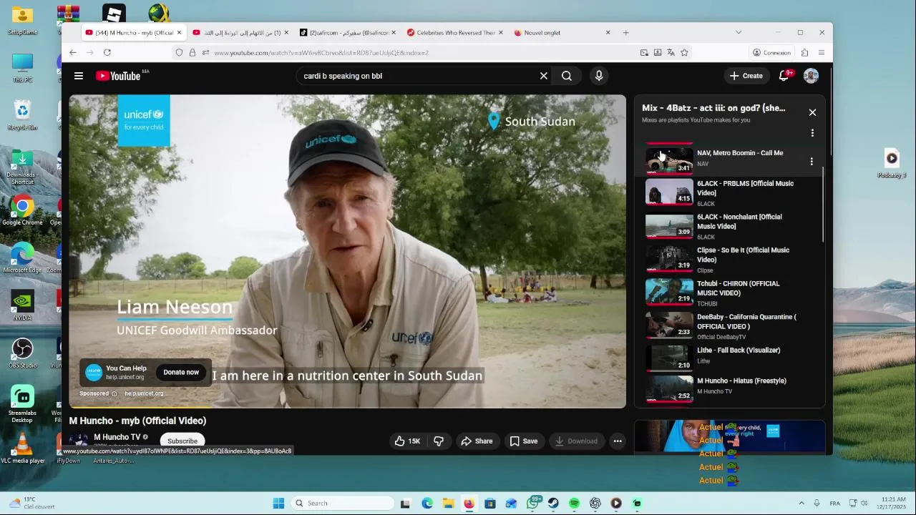Click the Create button
The image size is (916, 515).
pos(746,76)
